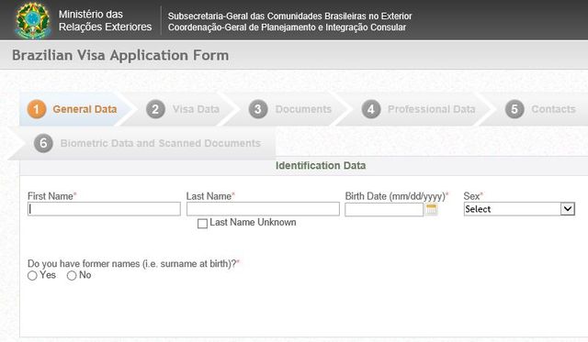Click the step 5 number circle
Viewport: 588px width, 342px height.
pos(514,109)
